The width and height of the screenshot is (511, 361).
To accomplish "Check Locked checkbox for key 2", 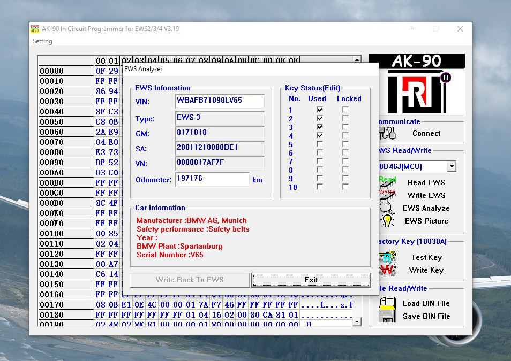I will [345, 118].
